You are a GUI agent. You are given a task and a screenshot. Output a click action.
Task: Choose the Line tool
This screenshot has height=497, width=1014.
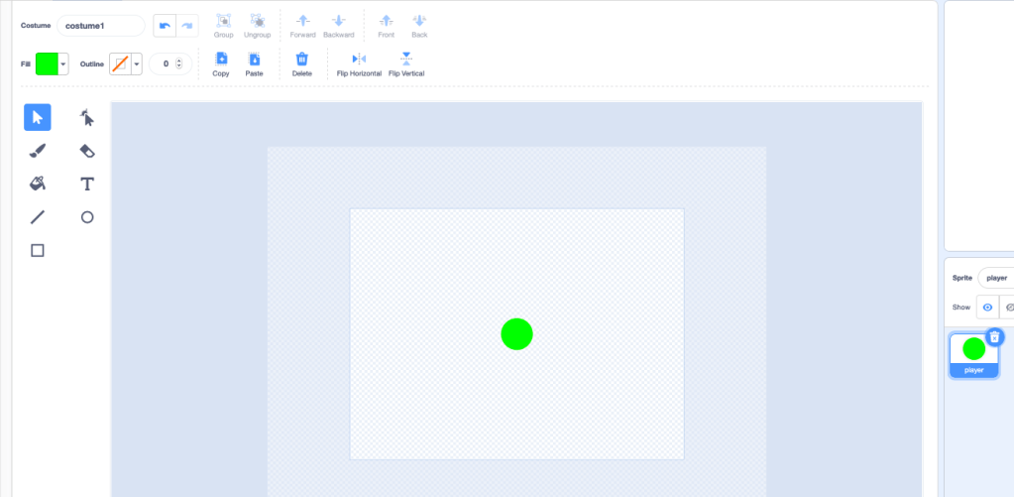click(x=38, y=217)
